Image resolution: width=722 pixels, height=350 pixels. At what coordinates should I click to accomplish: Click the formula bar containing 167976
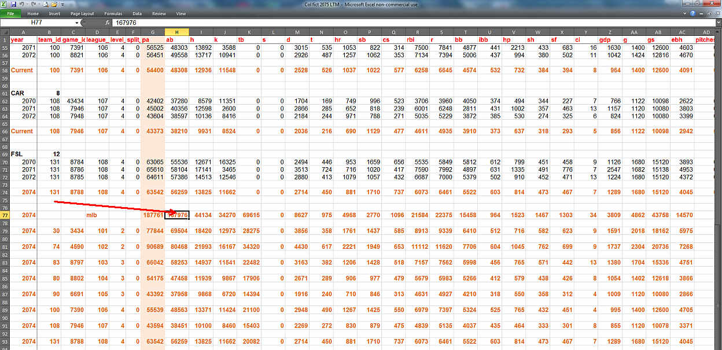tap(414, 23)
